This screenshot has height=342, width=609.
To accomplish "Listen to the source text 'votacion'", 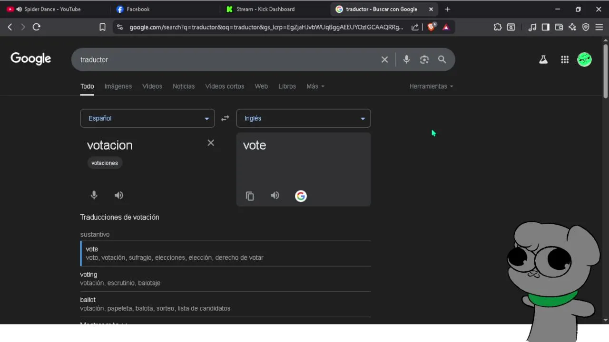I will 119,195.
